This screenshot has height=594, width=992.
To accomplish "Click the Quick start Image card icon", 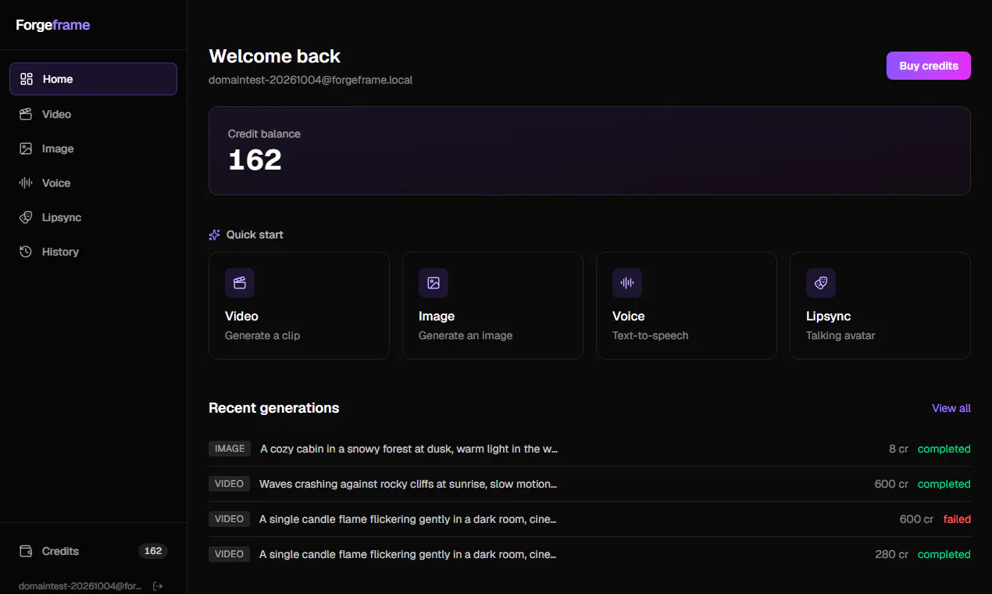I will click(x=434, y=283).
